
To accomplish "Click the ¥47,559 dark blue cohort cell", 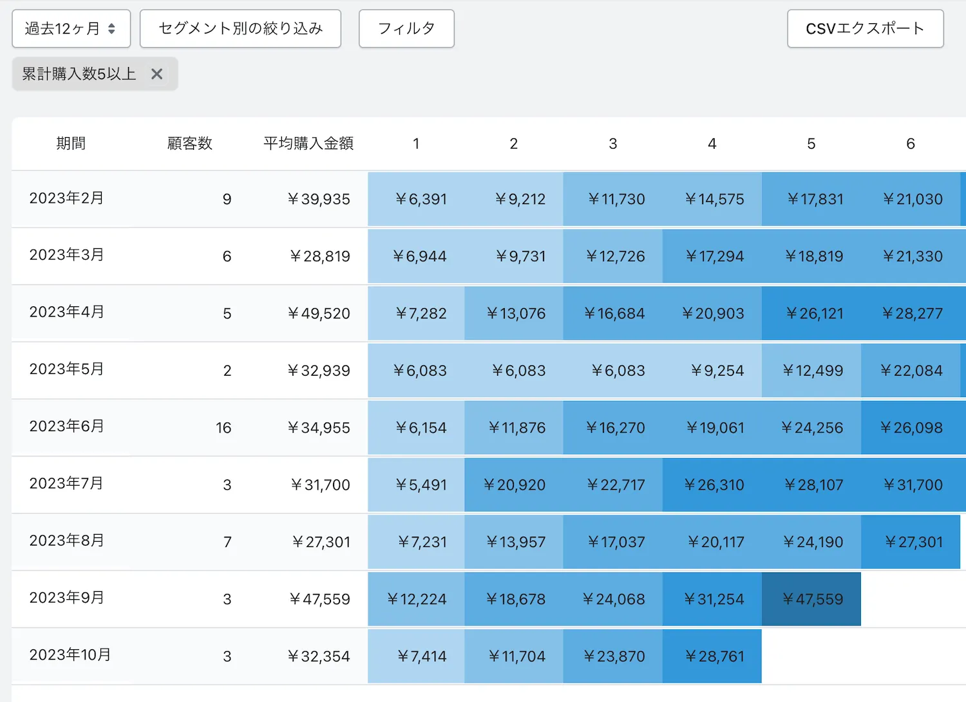I will [811, 599].
